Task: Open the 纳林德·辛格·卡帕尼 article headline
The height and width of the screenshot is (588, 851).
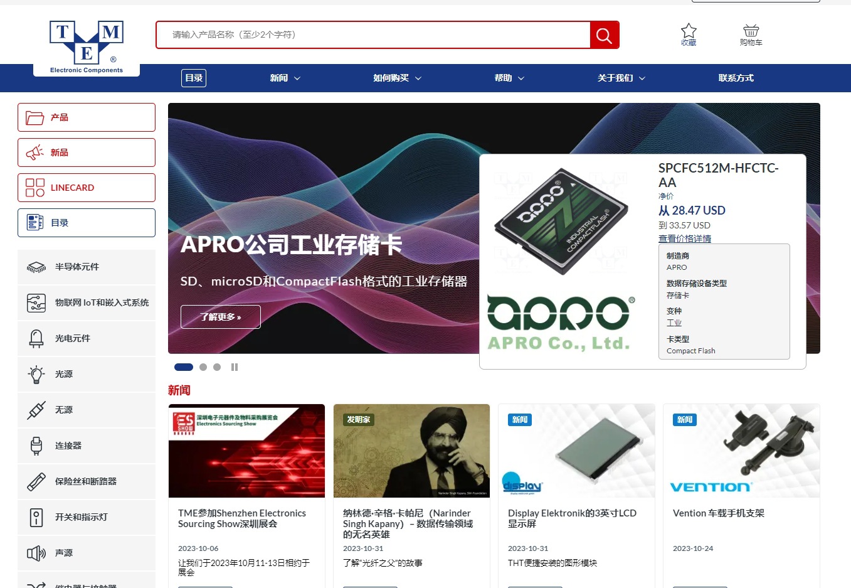Action: click(x=408, y=523)
